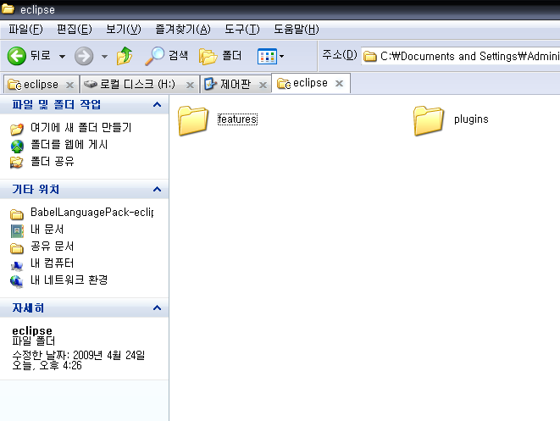Open 공유 문서 link
The width and height of the screenshot is (560, 421).
[53, 246]
